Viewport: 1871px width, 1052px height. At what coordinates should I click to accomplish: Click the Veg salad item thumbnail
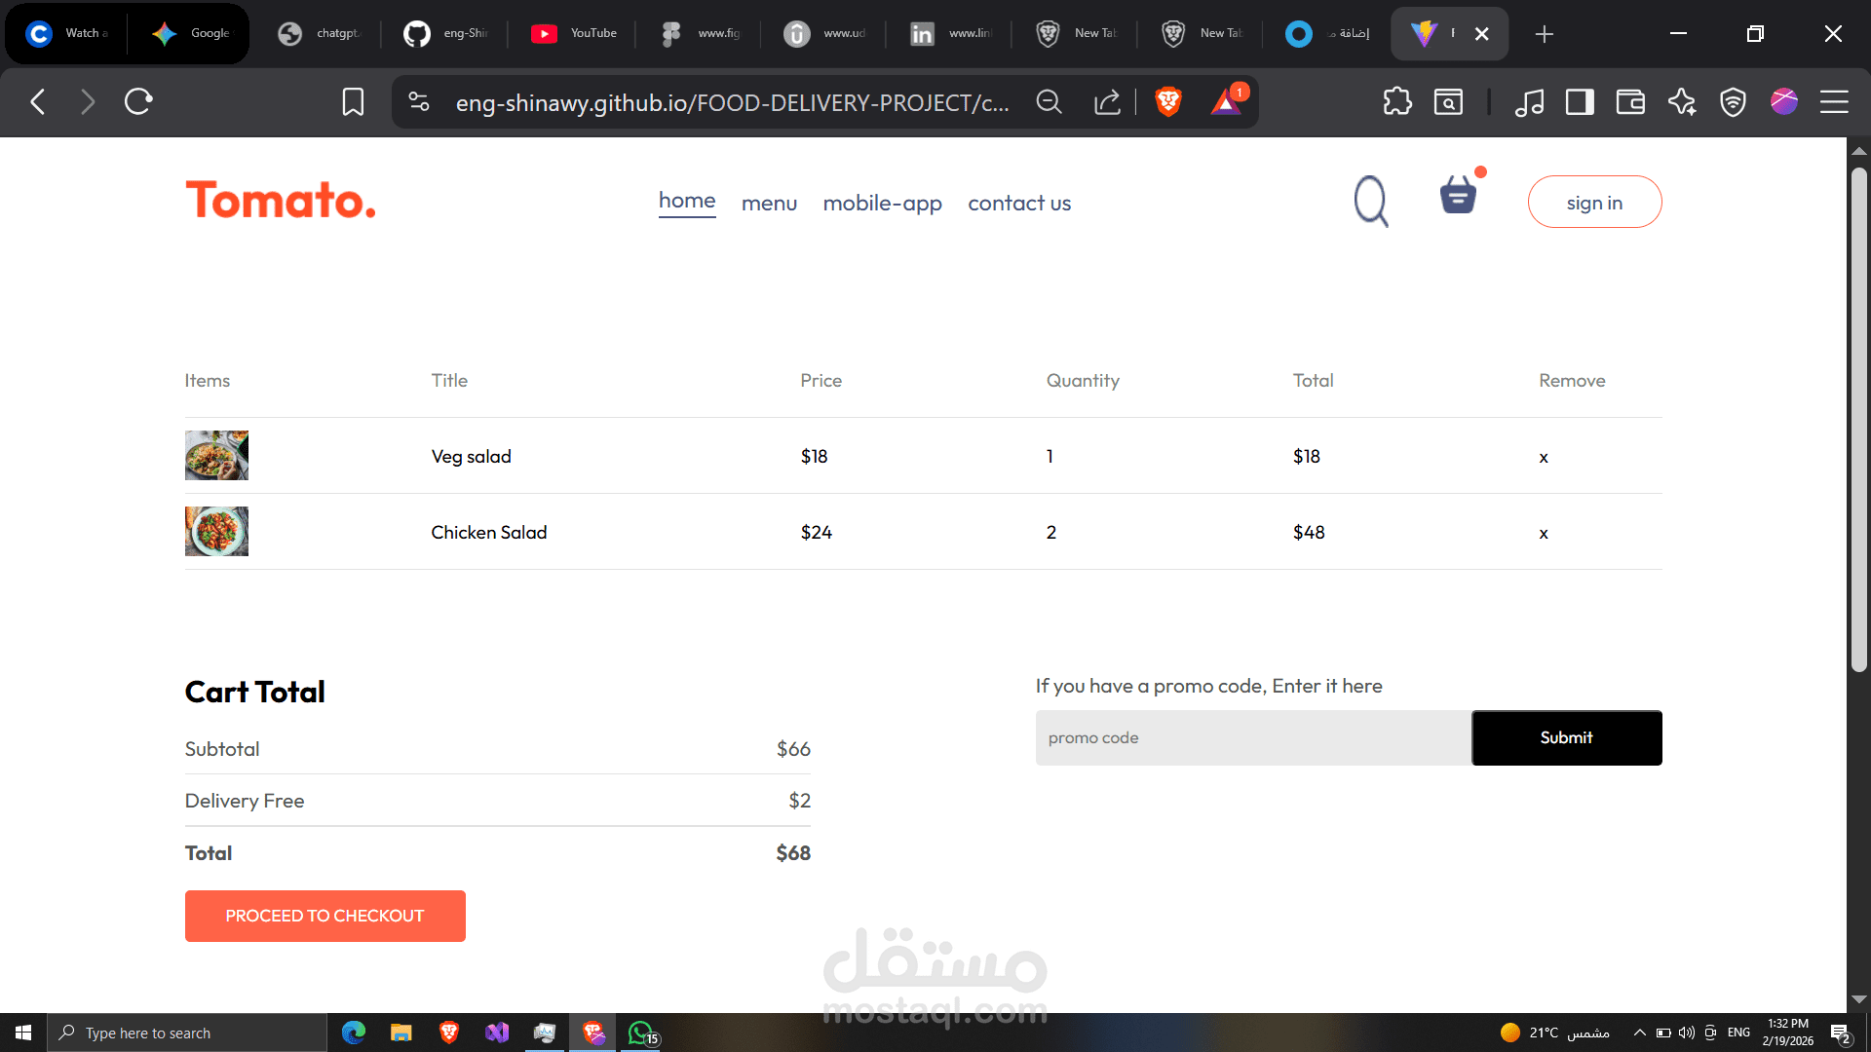[x=216, y=455]
